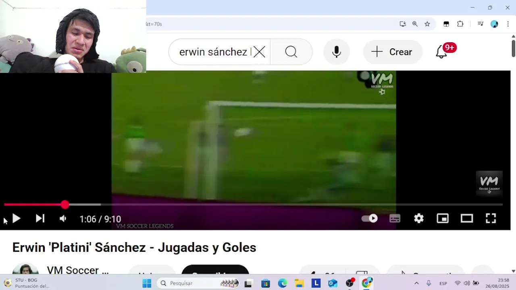This screenshot has height=290, width=516.
Task: Play the paused YouTube video
Action: click(x=16, y=219)
